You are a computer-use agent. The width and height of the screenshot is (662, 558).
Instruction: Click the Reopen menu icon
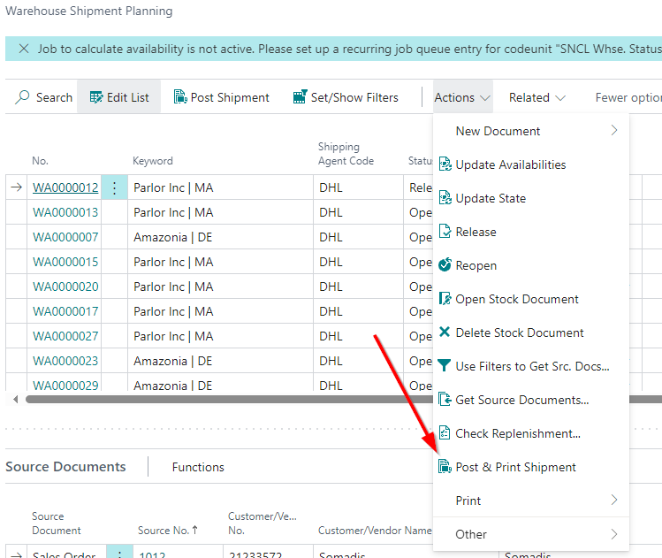pyautogui.click(x=445, y=265)
